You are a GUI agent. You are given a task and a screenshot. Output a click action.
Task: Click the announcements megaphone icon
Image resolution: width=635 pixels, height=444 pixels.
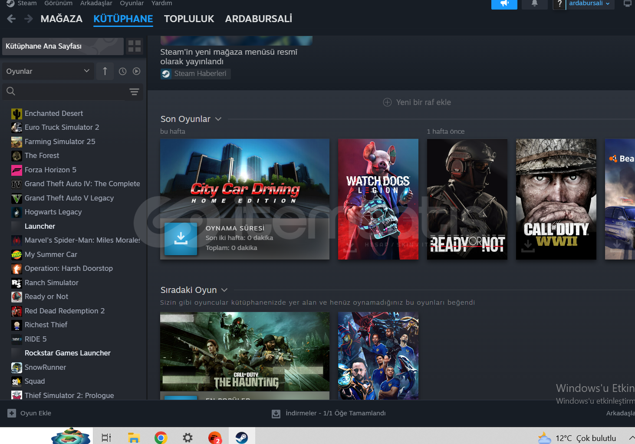[x=504, y=4]
